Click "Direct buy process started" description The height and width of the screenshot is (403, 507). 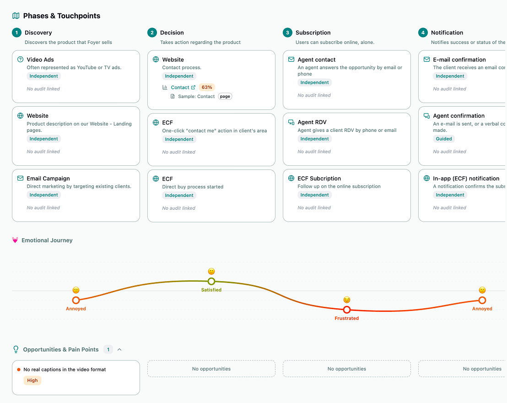pos(193,187)
